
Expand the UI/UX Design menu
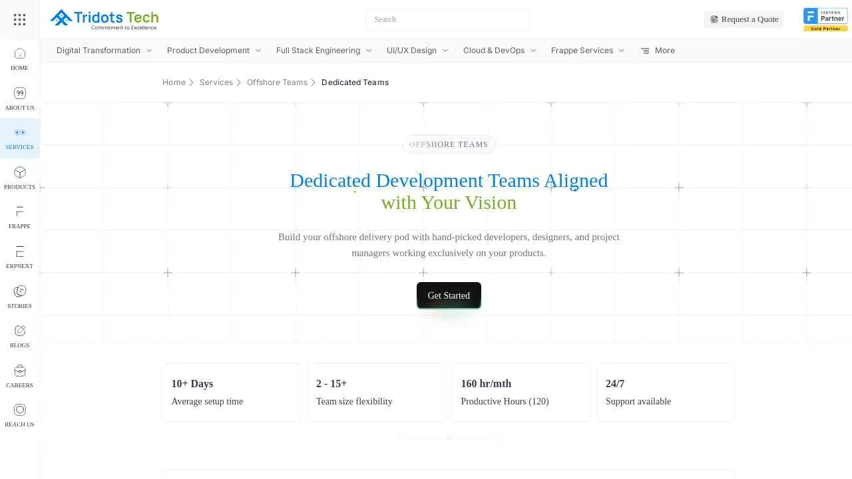coord(418,51)
